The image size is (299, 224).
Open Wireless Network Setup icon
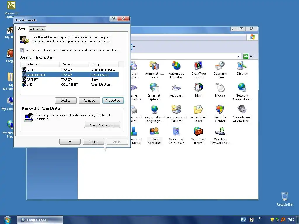pyautogui.click(x=220, y=136)
